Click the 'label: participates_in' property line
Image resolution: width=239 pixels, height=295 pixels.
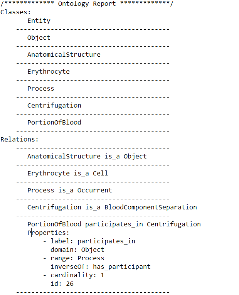pos(93,241)
